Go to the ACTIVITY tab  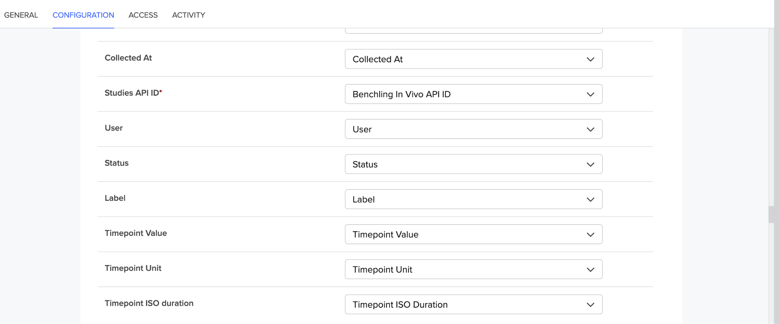click(x=188, y=15)
